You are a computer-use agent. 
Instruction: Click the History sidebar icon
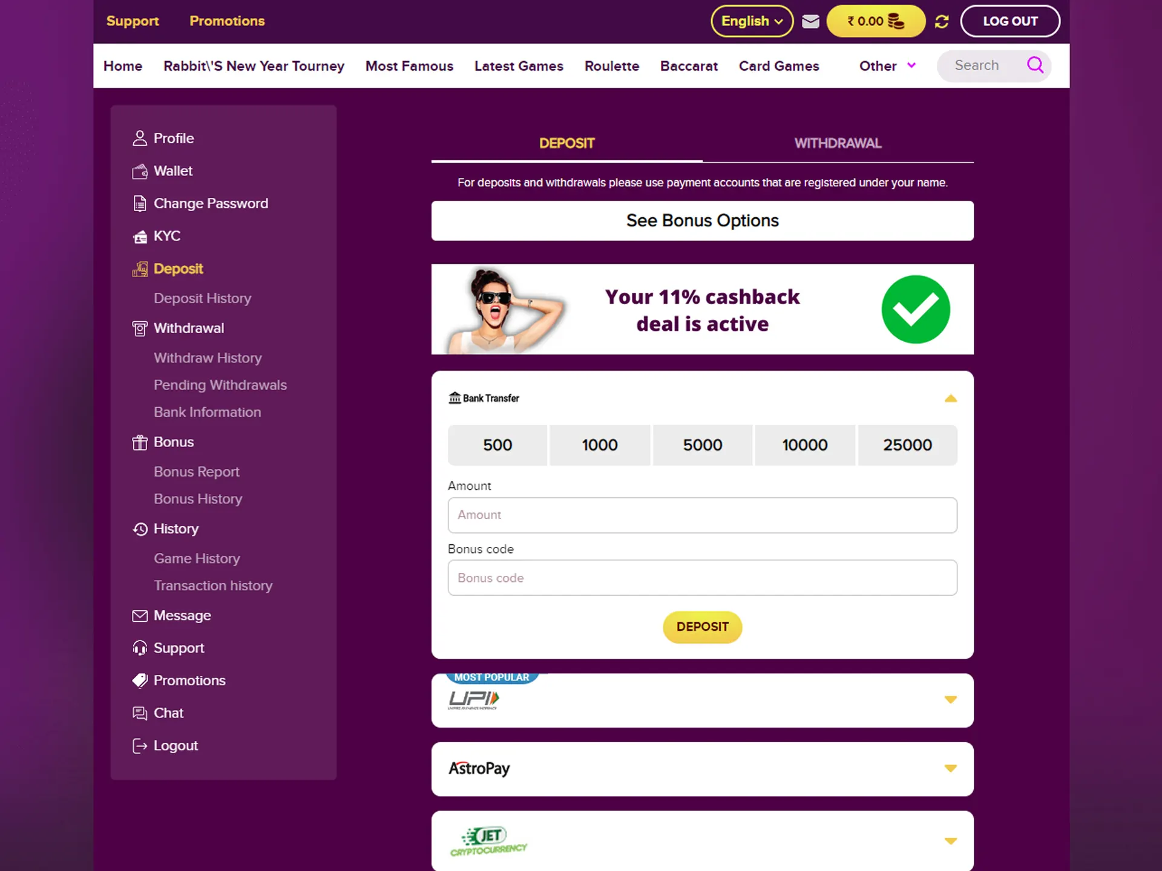[140, 528]
